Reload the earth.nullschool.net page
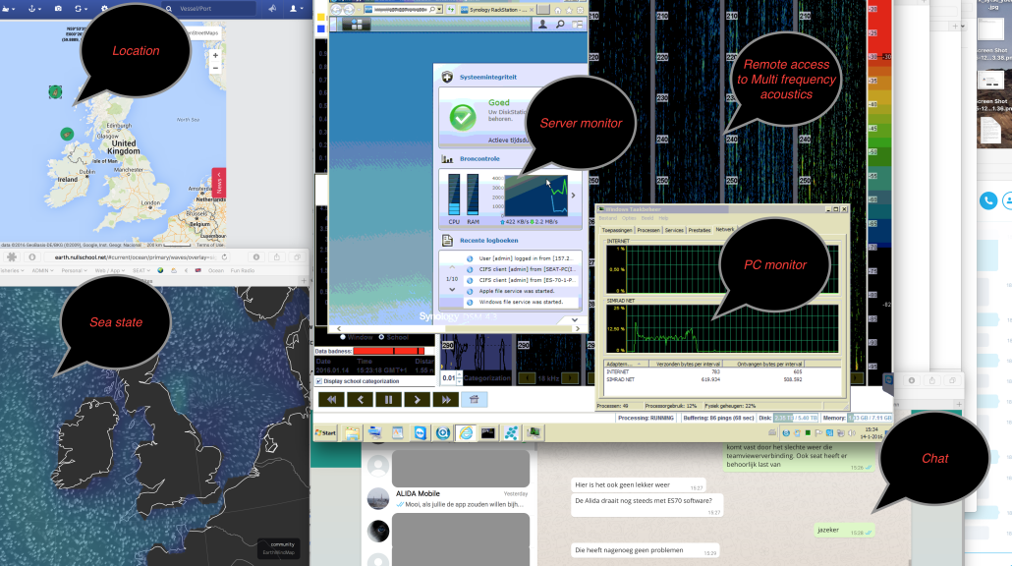The height and width of the screenshot is (566, 1012). 224,256
